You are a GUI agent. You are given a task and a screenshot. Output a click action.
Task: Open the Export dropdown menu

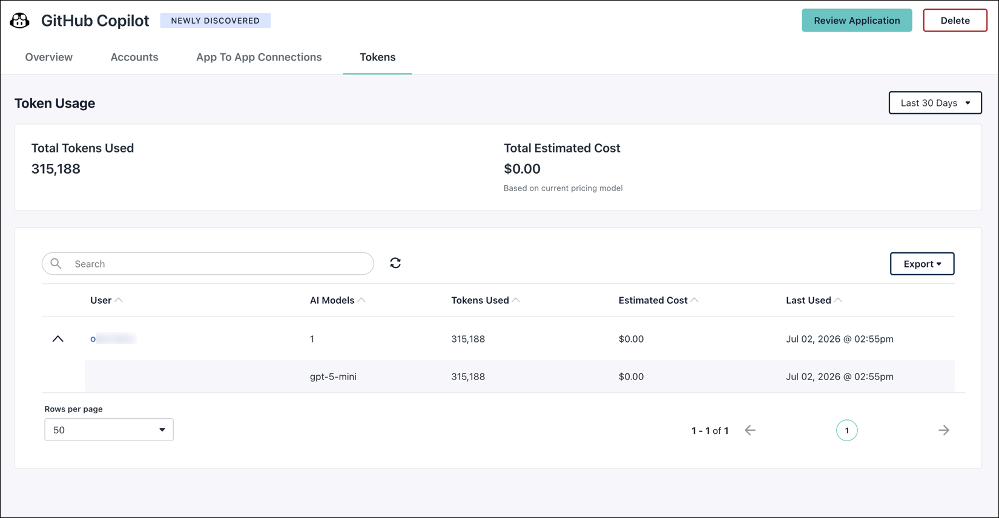pyautogui.click(x=922, y=264)
